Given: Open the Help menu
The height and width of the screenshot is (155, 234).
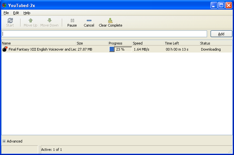Looking at the screenshot, I should 27,13.
